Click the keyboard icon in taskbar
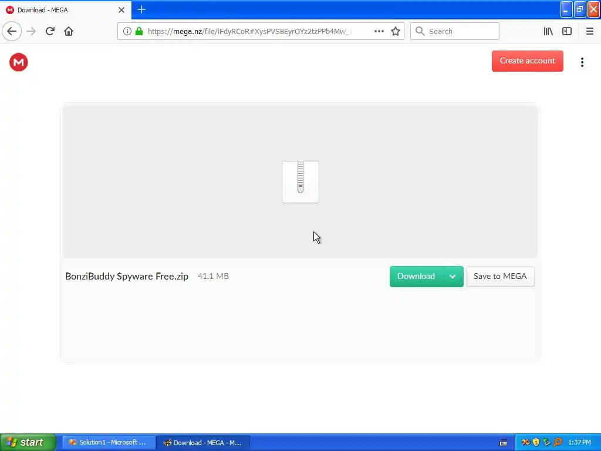This screenshot has height=451, width=601. pos(504,443)
